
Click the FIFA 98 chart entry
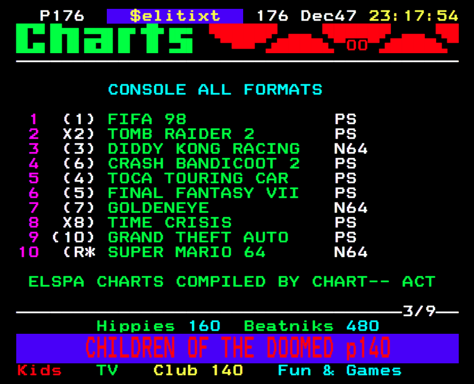point(147,119)
